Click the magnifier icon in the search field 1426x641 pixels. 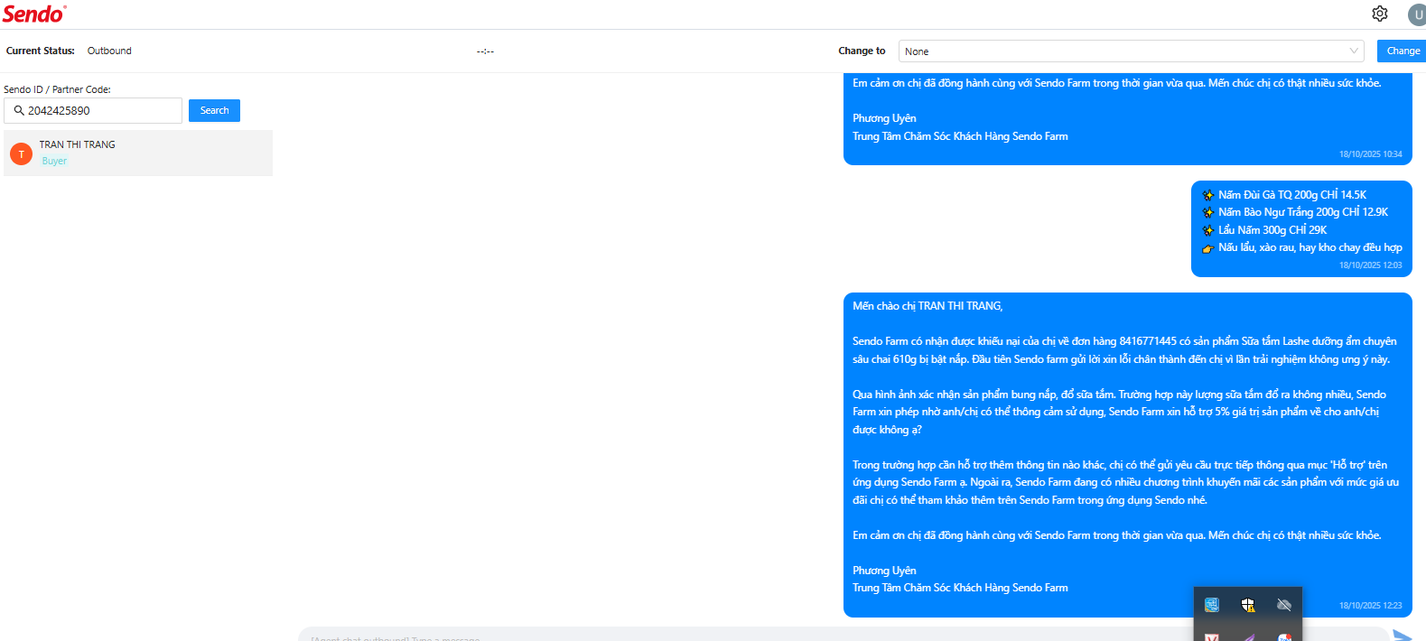19,110
